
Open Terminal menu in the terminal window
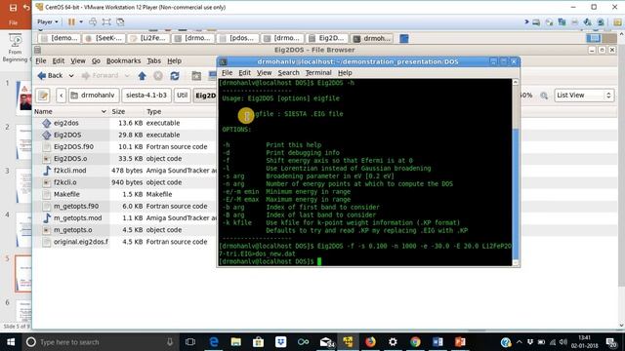(318, 73)
